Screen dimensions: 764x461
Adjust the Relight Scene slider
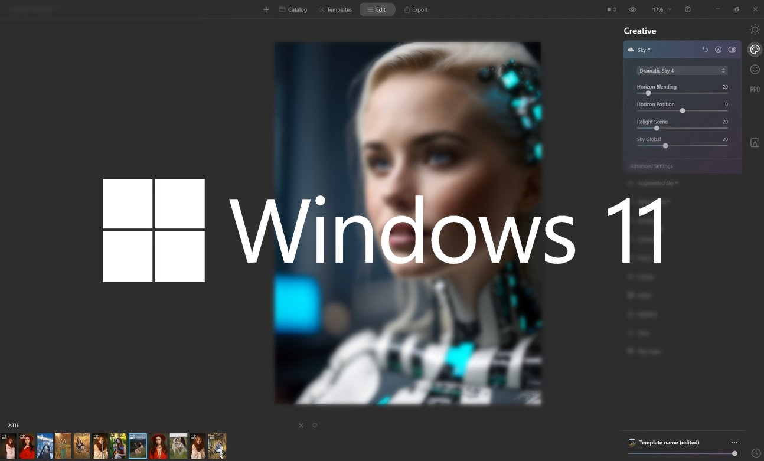coord(682,128)
